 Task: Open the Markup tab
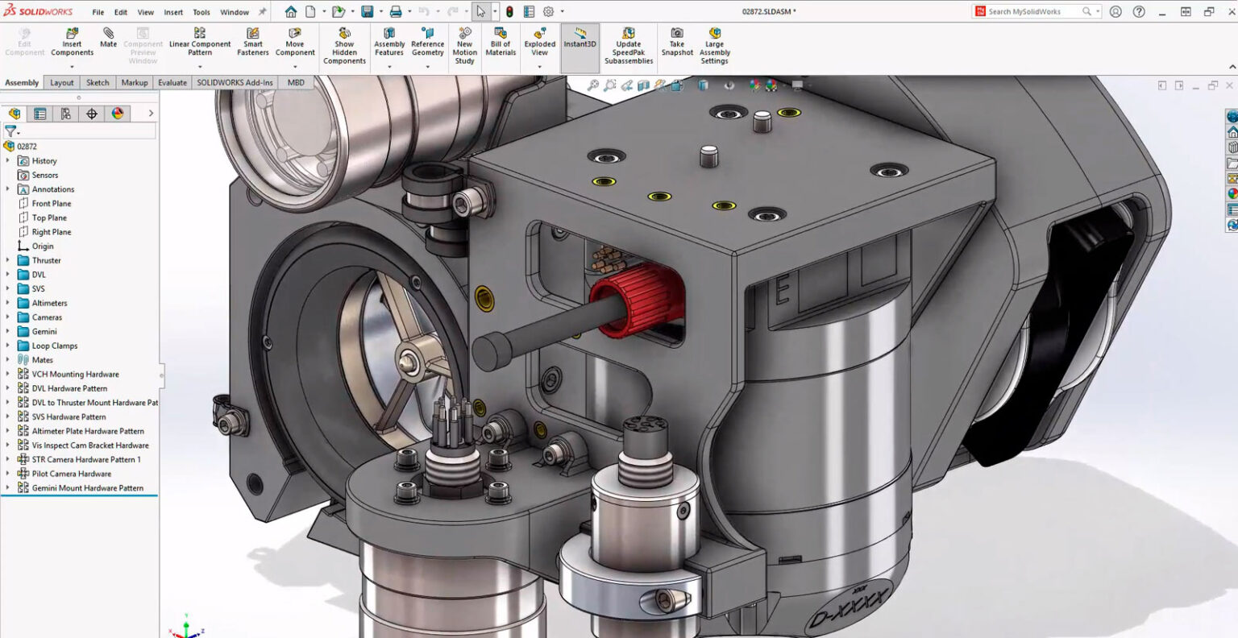[135, 82]
